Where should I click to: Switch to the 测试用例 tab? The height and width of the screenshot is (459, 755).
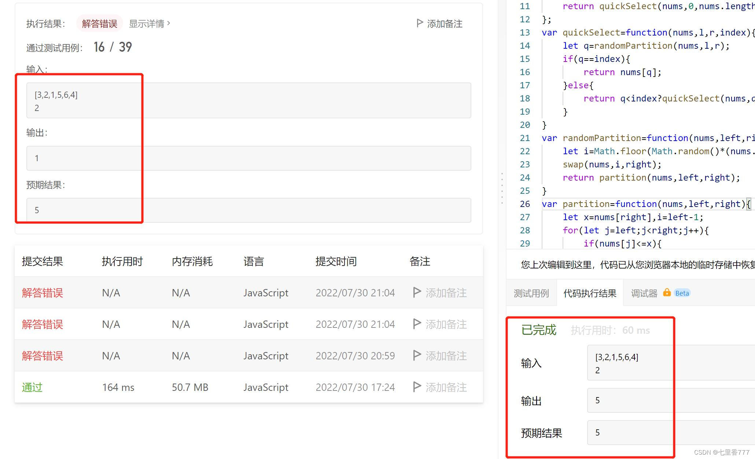click(x=531, y=293)
